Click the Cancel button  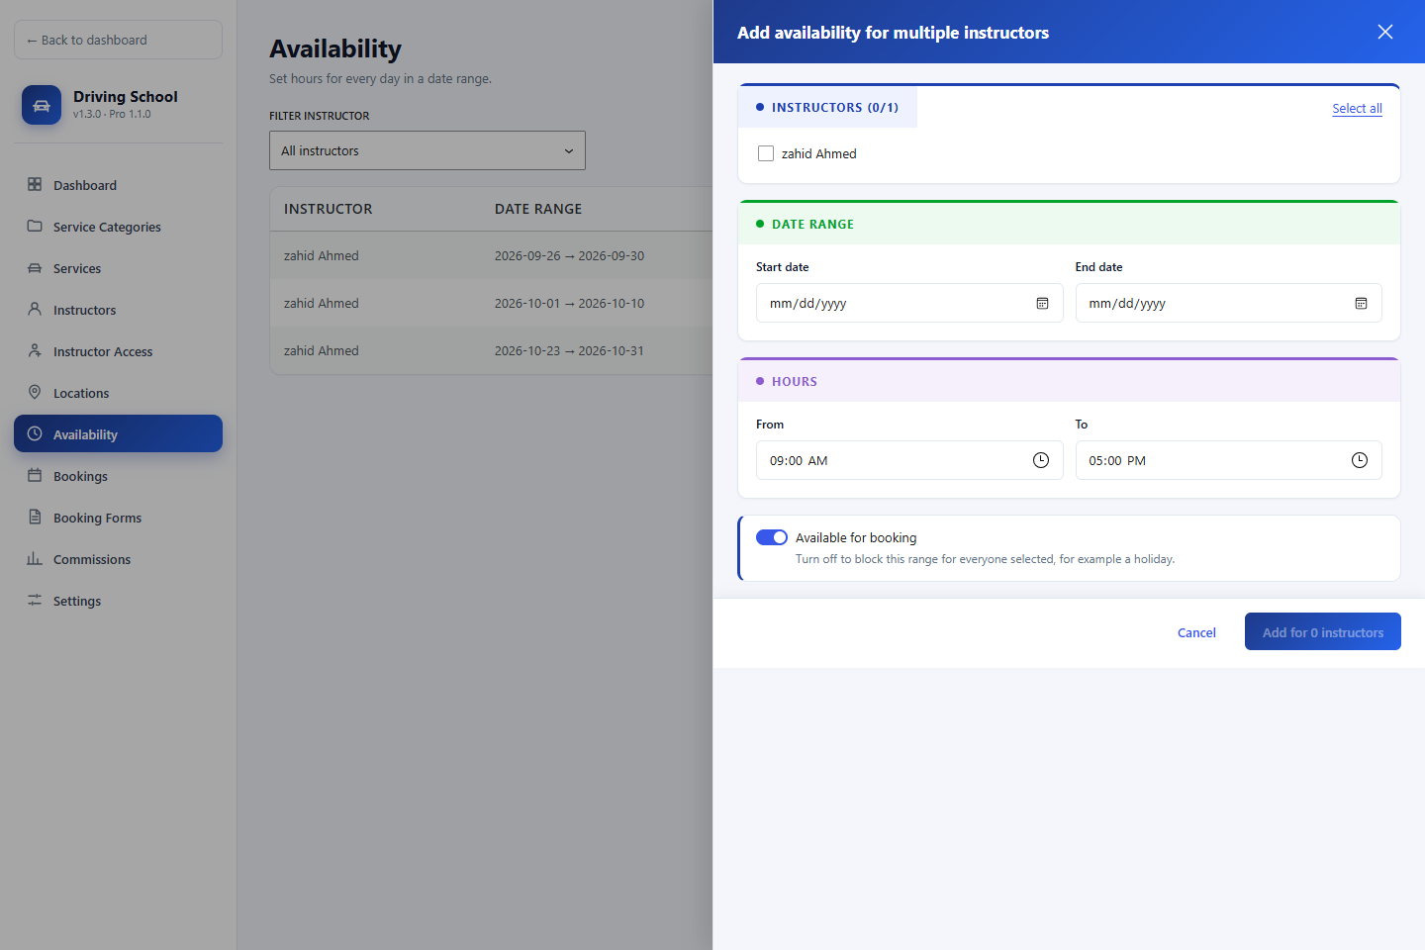(x=1196, y=632)
